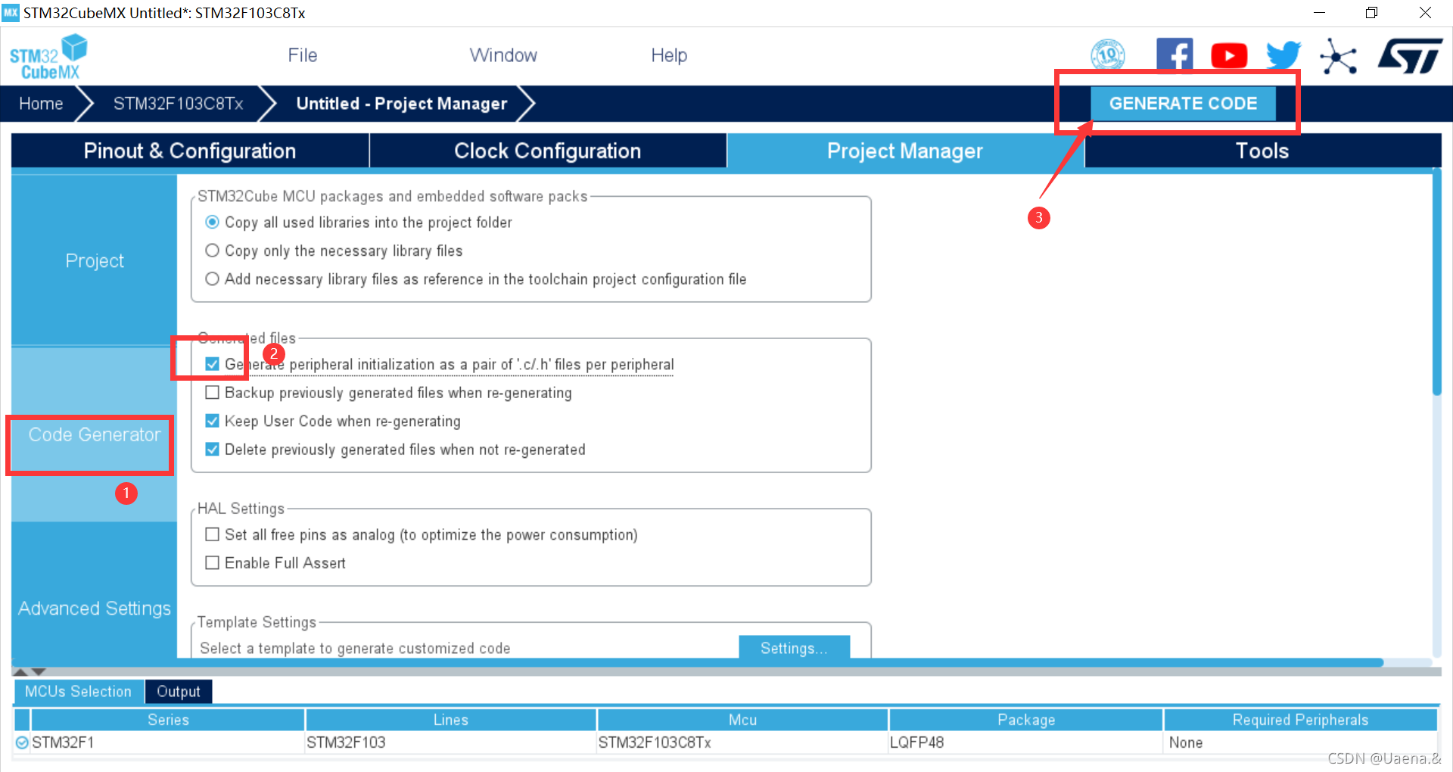Click the GENERATE CODE button
1453x772 pixels.
pos(1183,104)
